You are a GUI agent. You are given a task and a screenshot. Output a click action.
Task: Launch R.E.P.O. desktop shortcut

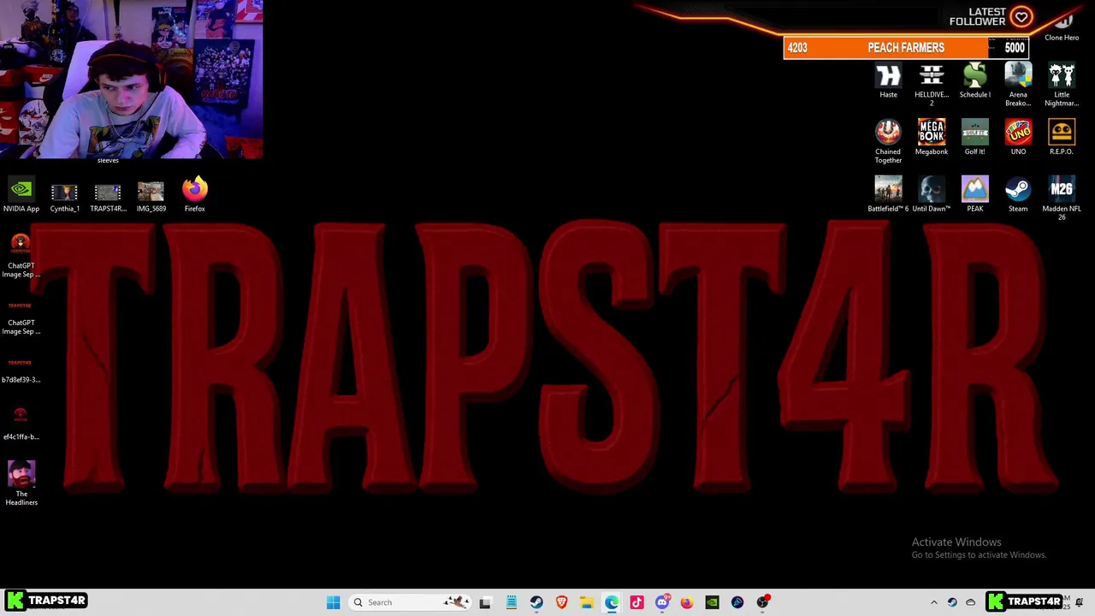coord(1062,138)
